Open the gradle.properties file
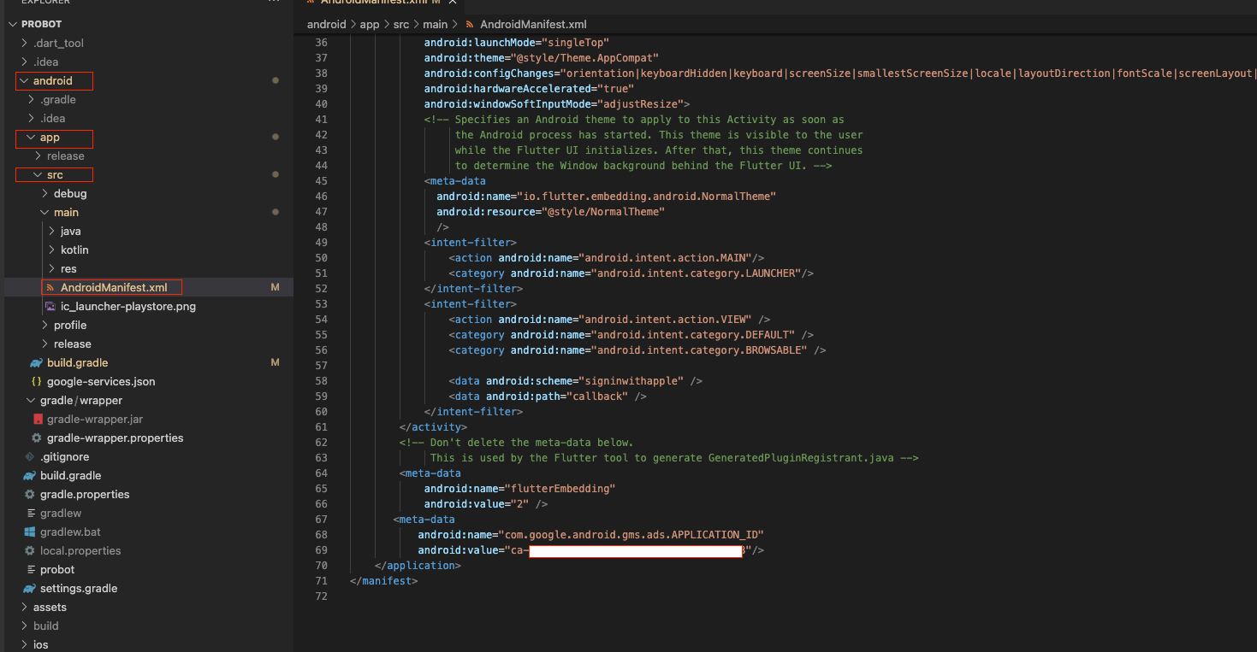The height and width of the screenshot is (652, 1257). pyautogui.click(x=85, y=495)
